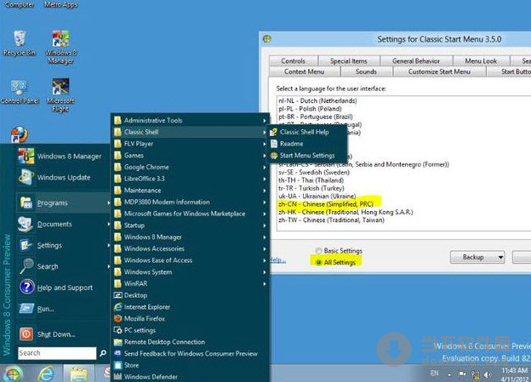Image resolution: width=531 pixels, height=382 pixels.
Task: Select tr-TR Turkish (Turkey) language
Action: click(311, 188)
